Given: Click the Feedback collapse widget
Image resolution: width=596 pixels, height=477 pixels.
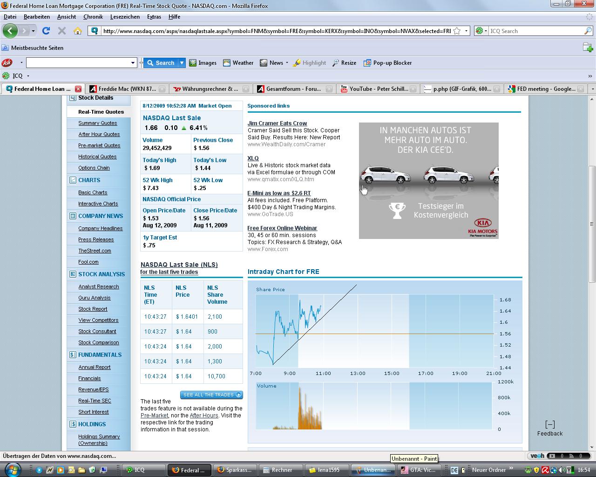Looking at the screenshot, I should coord(550,429).
